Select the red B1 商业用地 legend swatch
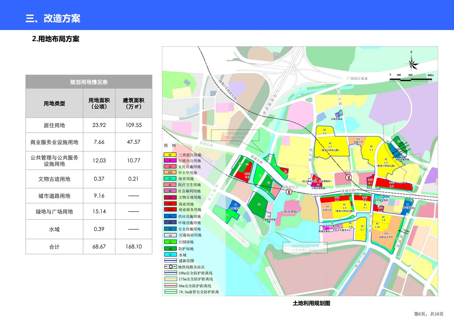454x321 pixels. 170,204
